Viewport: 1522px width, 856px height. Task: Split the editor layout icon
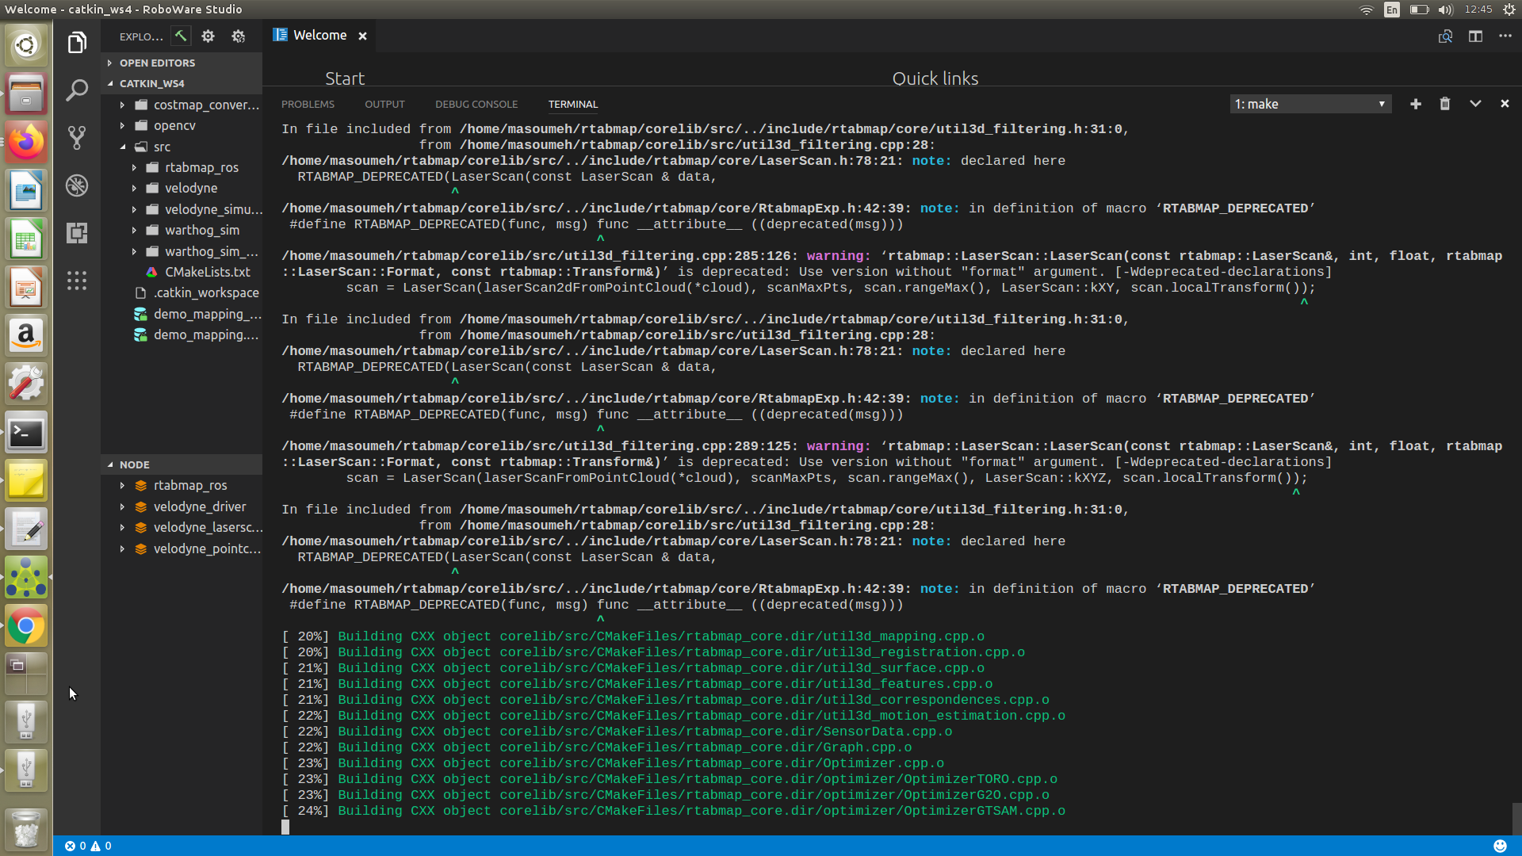pos(1475,36)
